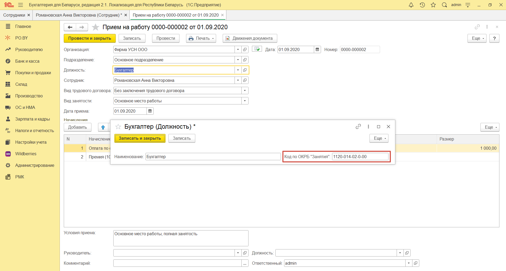Open favorites star in title bar
Image resolution: width=506 pixels, height=271 pixels.
(x=433, y=5)
